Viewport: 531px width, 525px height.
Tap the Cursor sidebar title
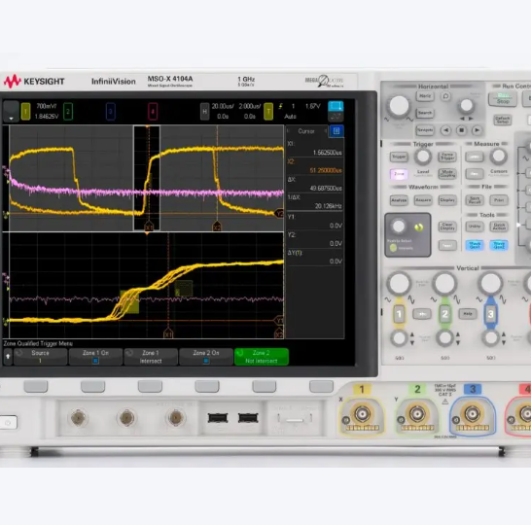(x=306, y=131)
